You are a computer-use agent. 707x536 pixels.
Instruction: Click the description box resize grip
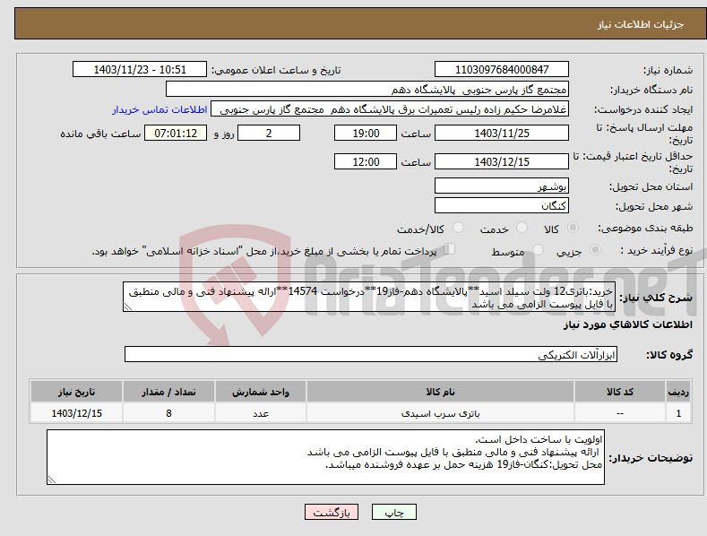[128, 307]
